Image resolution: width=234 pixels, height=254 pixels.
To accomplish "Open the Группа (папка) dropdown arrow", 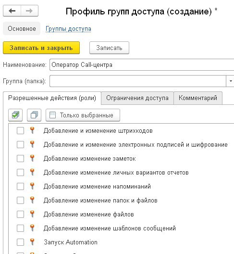I will click(231, 81).
